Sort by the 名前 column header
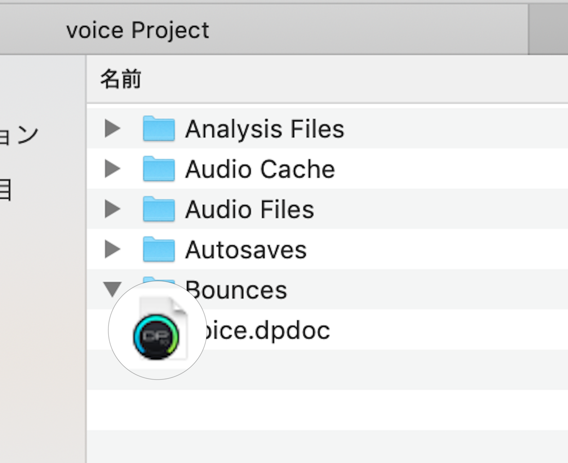 tap(121, 80)
